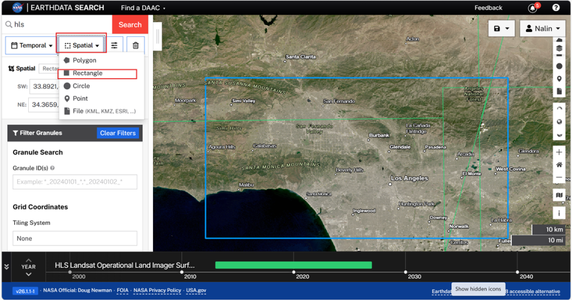Open the NASA Privacy Policy link
This screenshot has height=300, width=572.
point(157,291)
